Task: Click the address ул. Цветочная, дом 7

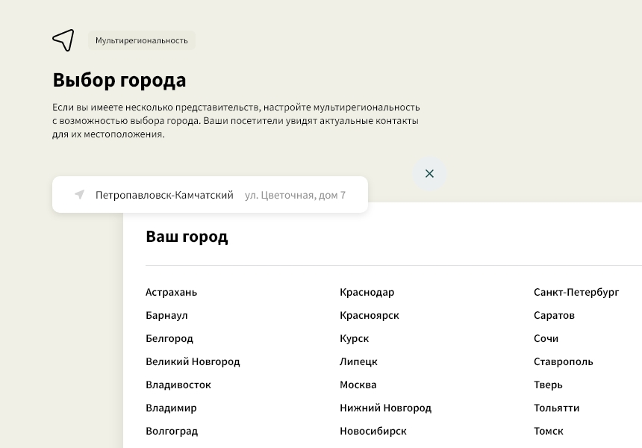Action: (x=296, y=194)
